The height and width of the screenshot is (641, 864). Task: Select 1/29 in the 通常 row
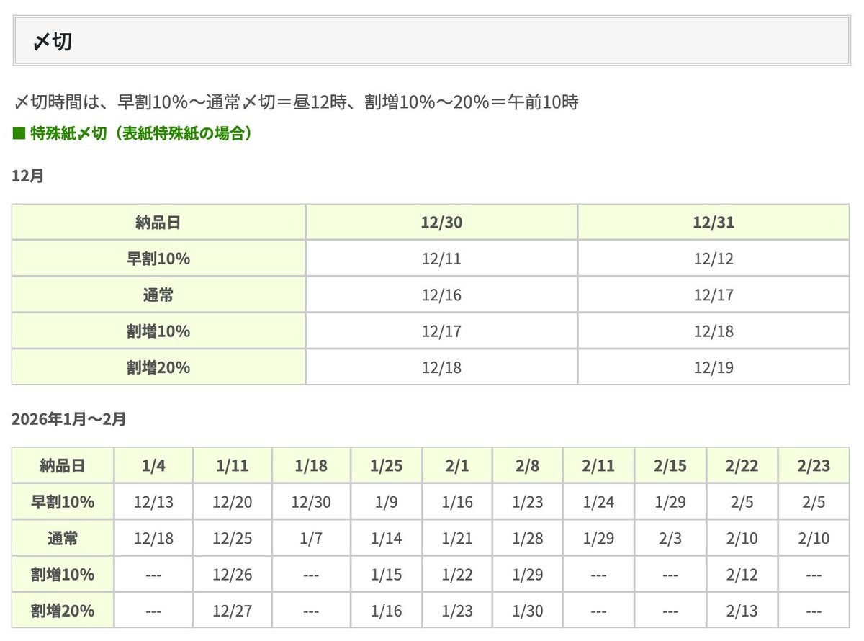click(x=598, y=539)
